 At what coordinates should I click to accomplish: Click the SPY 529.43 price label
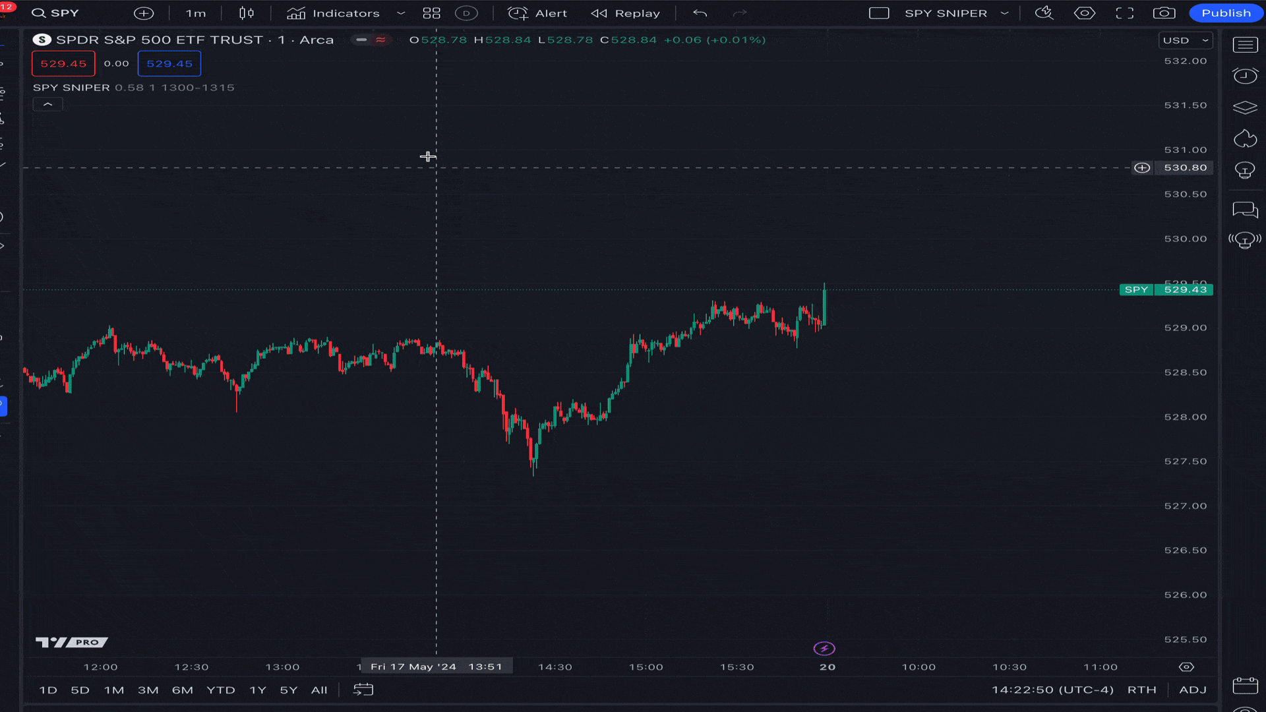(x=1166, y=289)
